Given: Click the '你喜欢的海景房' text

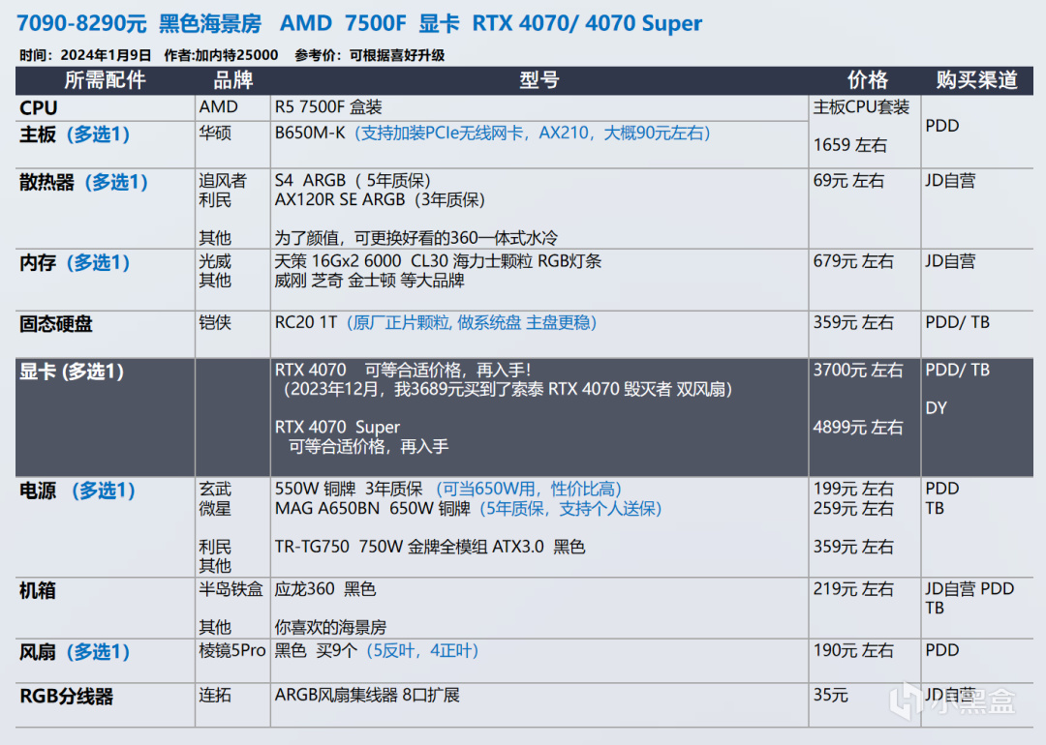Looking at the screenshot, I should tap(331, 627).
